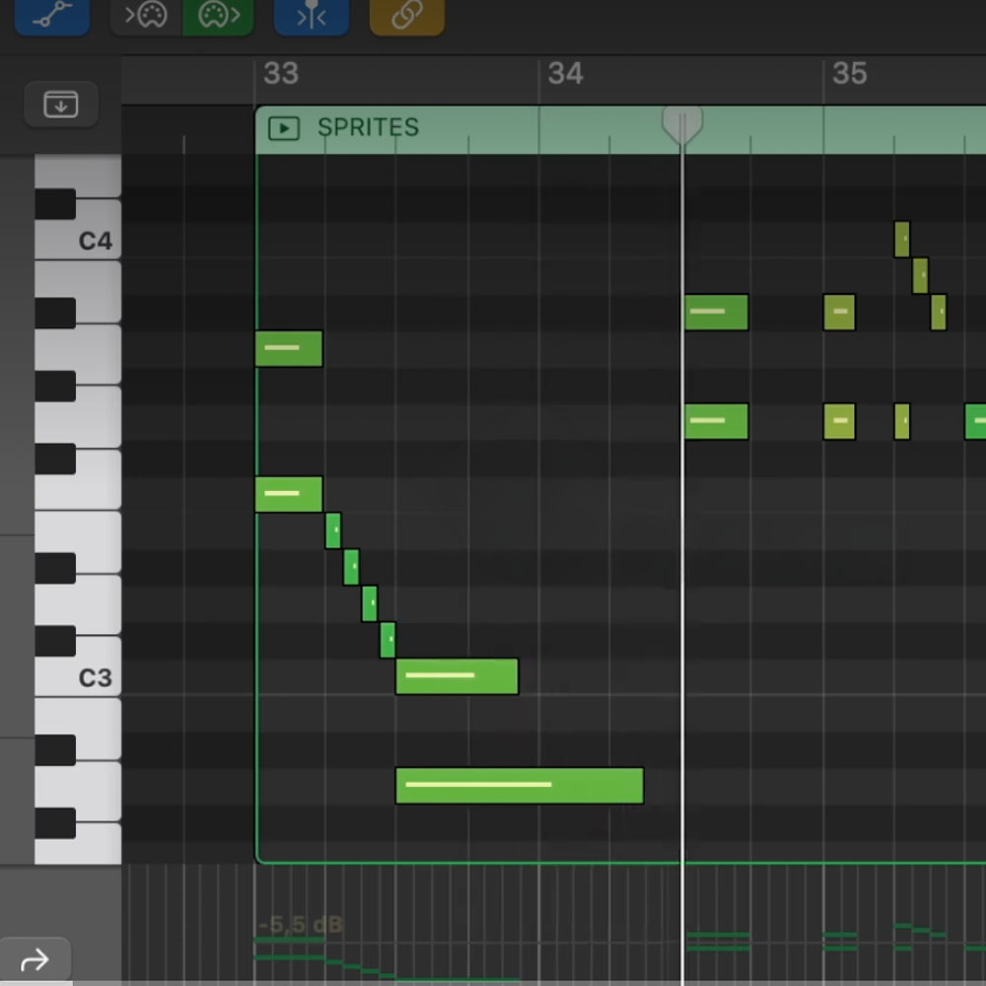Select the short B3 note in bar 35
986x986 pixels.
coord(920,275)
